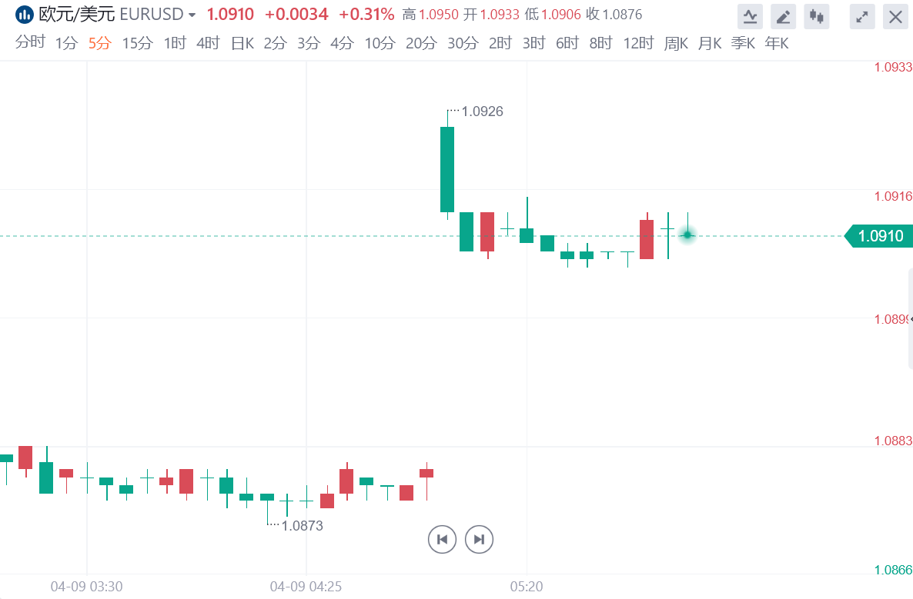Switch to the 分时 timeframe tab

coord(30,43)
